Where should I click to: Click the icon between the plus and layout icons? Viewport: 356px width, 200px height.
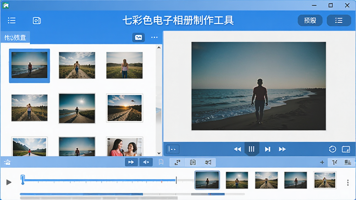tap(335, 162)
